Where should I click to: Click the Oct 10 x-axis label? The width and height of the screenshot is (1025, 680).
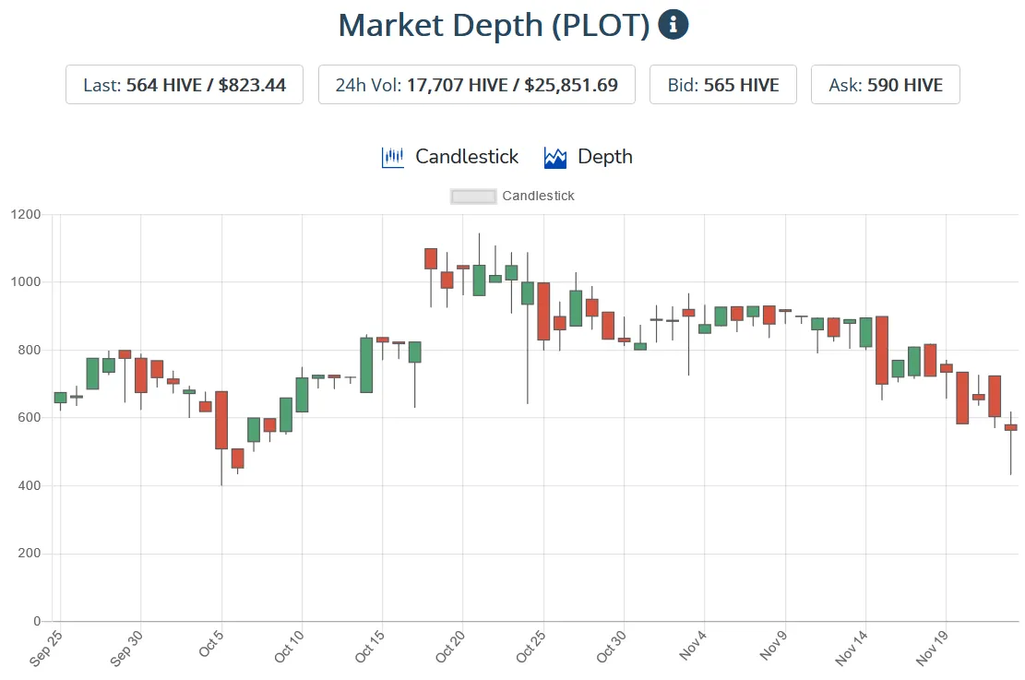(x=289, y=647)
